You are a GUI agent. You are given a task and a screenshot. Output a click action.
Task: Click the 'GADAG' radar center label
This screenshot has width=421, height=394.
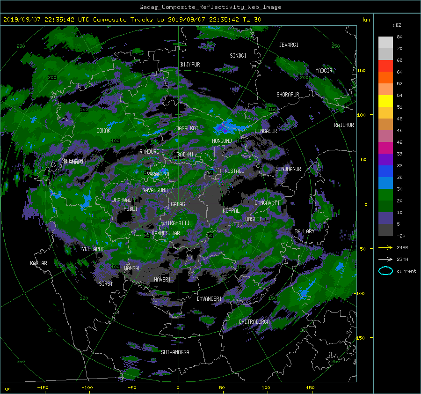click(x=178, y=204)
